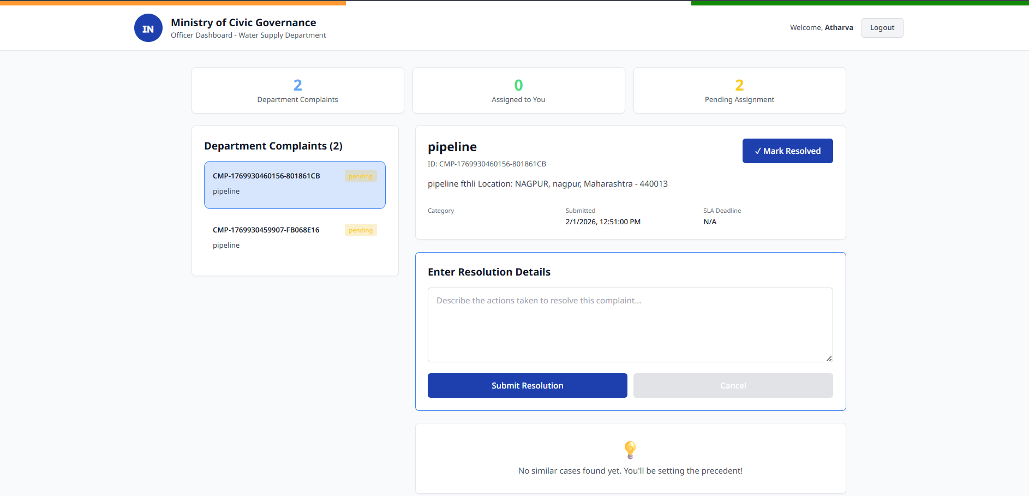Select complaint CMP-1769930460156-801861CB from the list

coord(295,185)
